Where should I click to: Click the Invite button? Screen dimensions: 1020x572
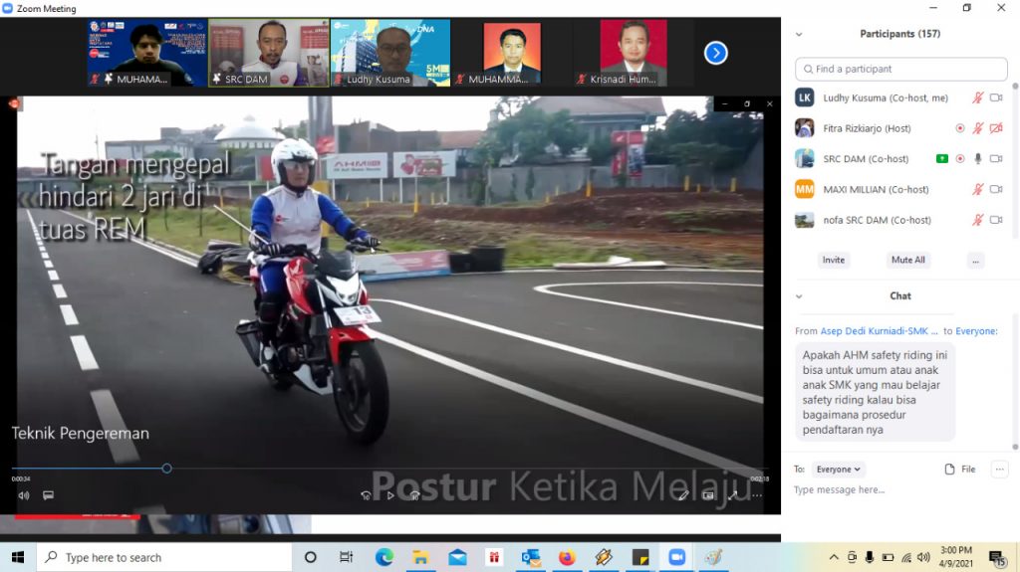pyautogui.click(x=834, y=260)
